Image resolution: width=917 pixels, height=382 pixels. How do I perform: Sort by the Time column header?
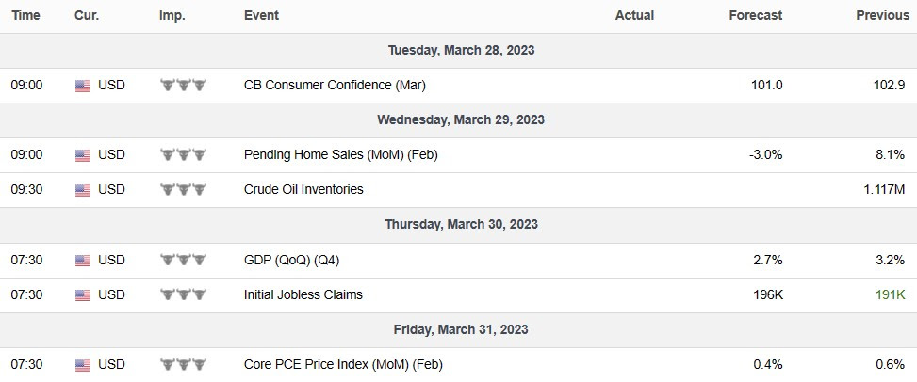point(25,16)
